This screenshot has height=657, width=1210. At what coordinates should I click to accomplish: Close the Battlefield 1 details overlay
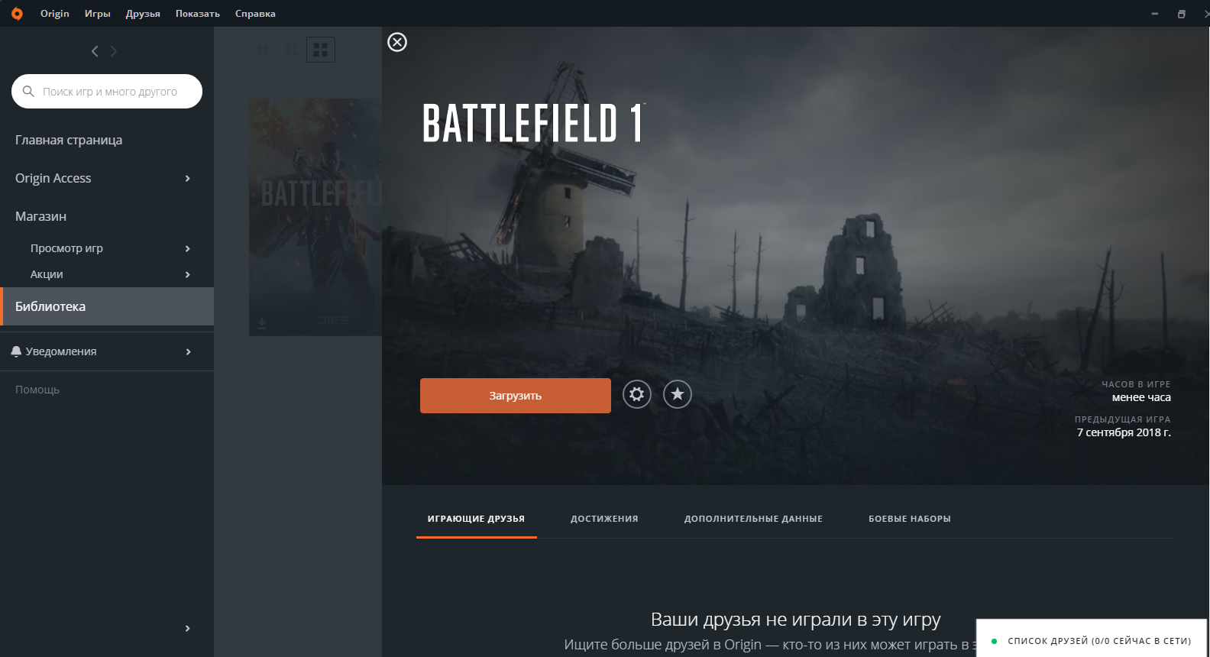coord(397,42)
